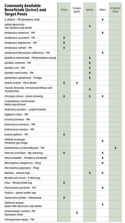The image size is (125, 223).
Task: Click the Aphids X for Adalia bipunctata
Action: 90,26
